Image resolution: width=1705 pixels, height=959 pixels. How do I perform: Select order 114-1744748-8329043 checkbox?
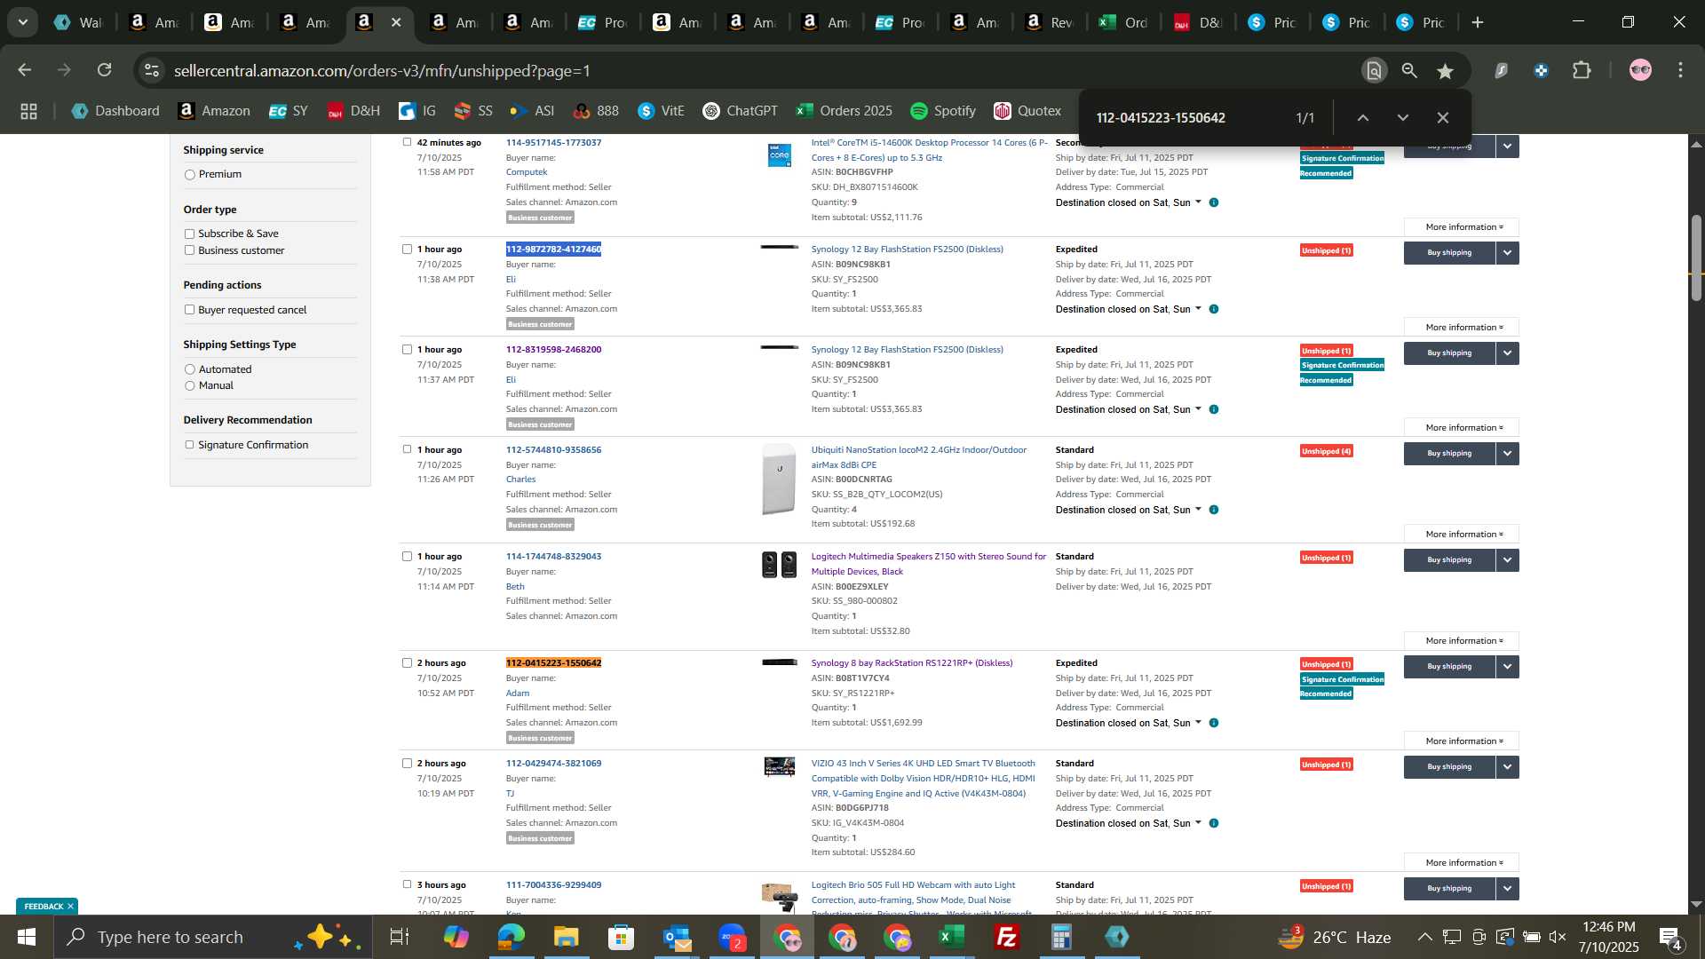pos(407,557)
